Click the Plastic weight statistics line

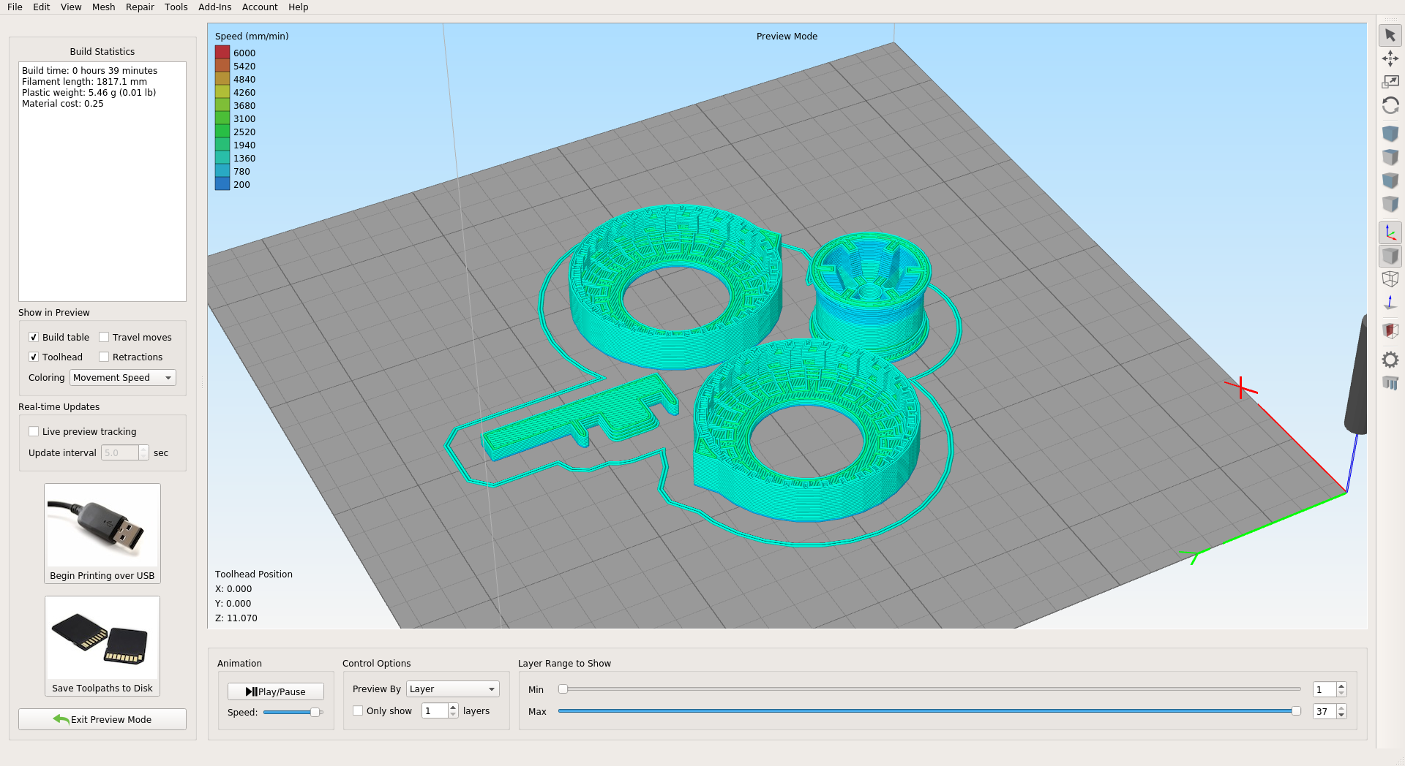[89, 93]
